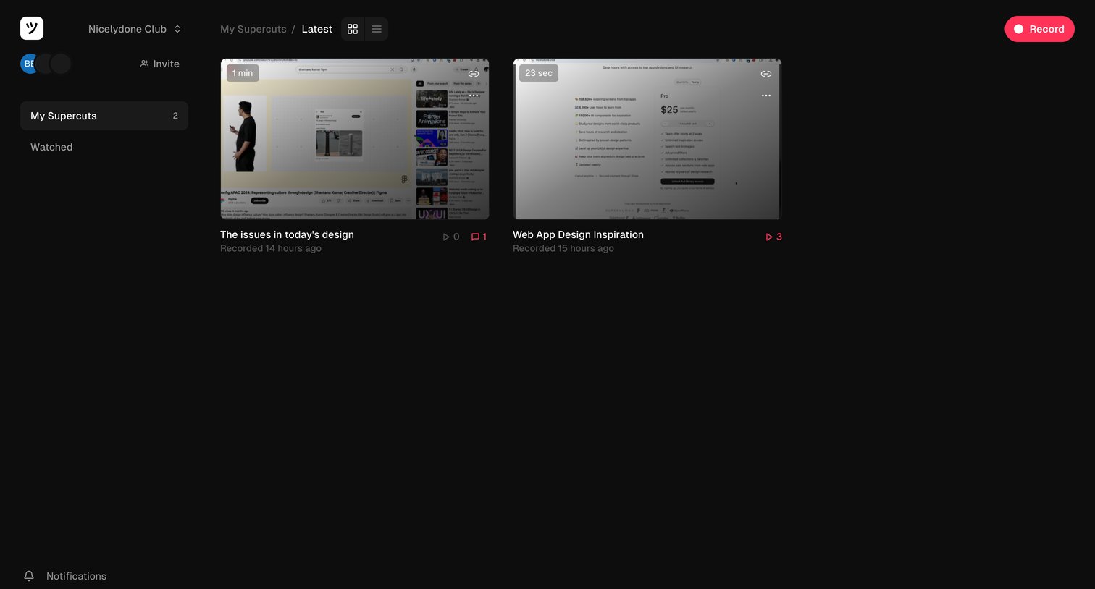Click the My Supercuts count badge 2
Image resolution: width=1095 pixels, height=589 pixels.
pos(175,116)
